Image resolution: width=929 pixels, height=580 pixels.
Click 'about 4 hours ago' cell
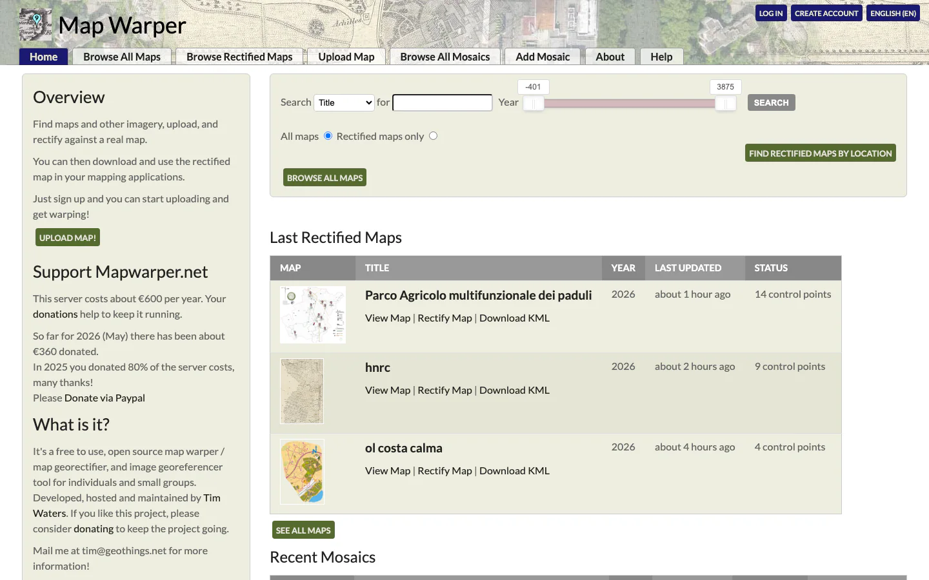(695, 447)
